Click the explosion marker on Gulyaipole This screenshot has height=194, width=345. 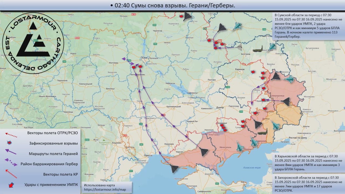[243, 126]
